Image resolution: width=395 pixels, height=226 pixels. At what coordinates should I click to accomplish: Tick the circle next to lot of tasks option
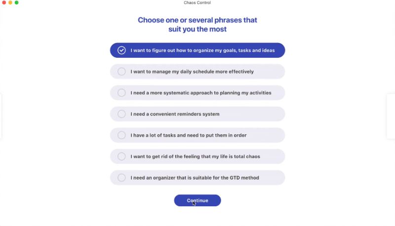121,135
